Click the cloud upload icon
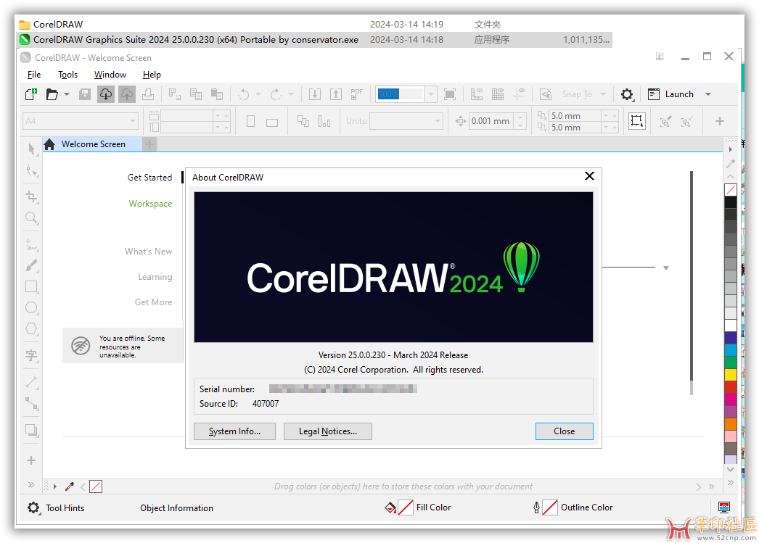 point(127,94)
